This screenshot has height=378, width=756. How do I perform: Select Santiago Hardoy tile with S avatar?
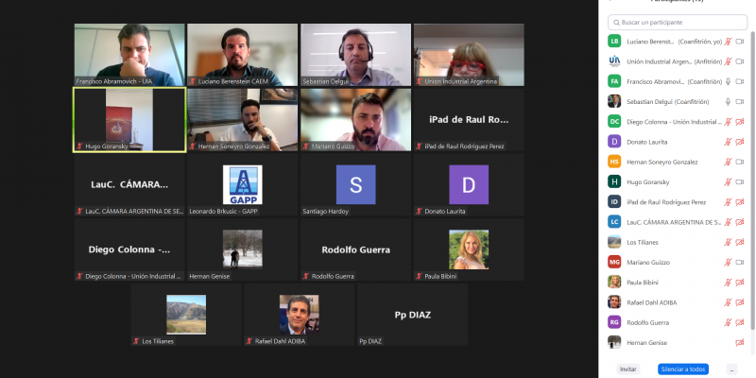point(356,184)
